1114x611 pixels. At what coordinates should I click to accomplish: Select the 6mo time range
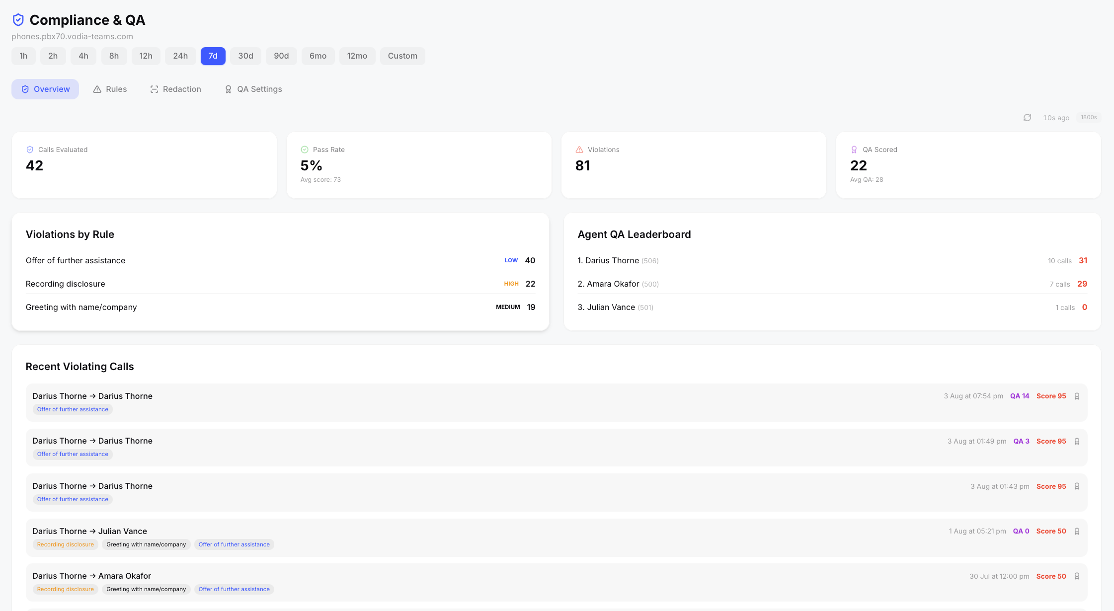click(318, 56)
